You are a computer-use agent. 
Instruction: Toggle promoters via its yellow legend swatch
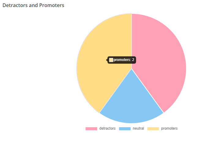(x=153, y=129)
